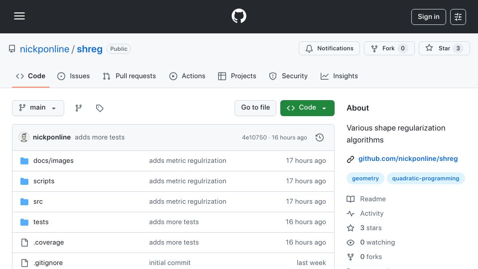The height and width of the screenshot is (269, 478).
Task: Click nickponline's avatar in commit bar
Action: (x=24, y=137)
